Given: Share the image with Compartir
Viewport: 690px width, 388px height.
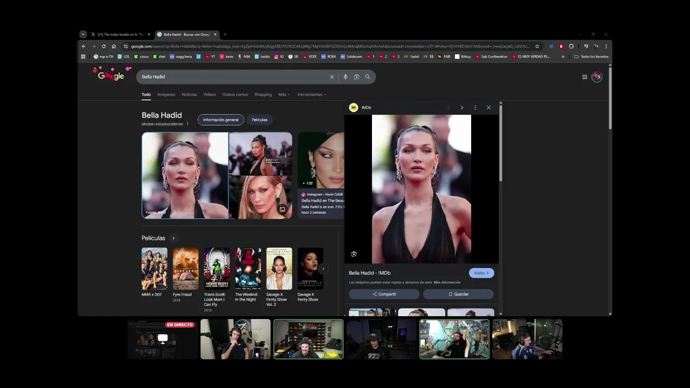Looking at the screenshot, I should click(384, 294).
